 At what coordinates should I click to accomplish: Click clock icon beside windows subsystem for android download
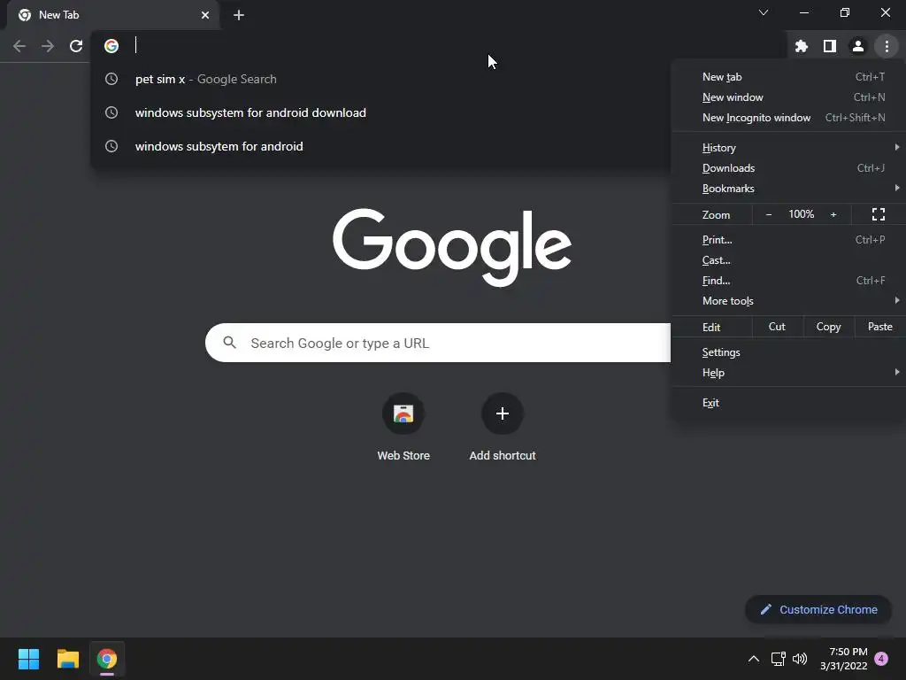pos(111,112)
